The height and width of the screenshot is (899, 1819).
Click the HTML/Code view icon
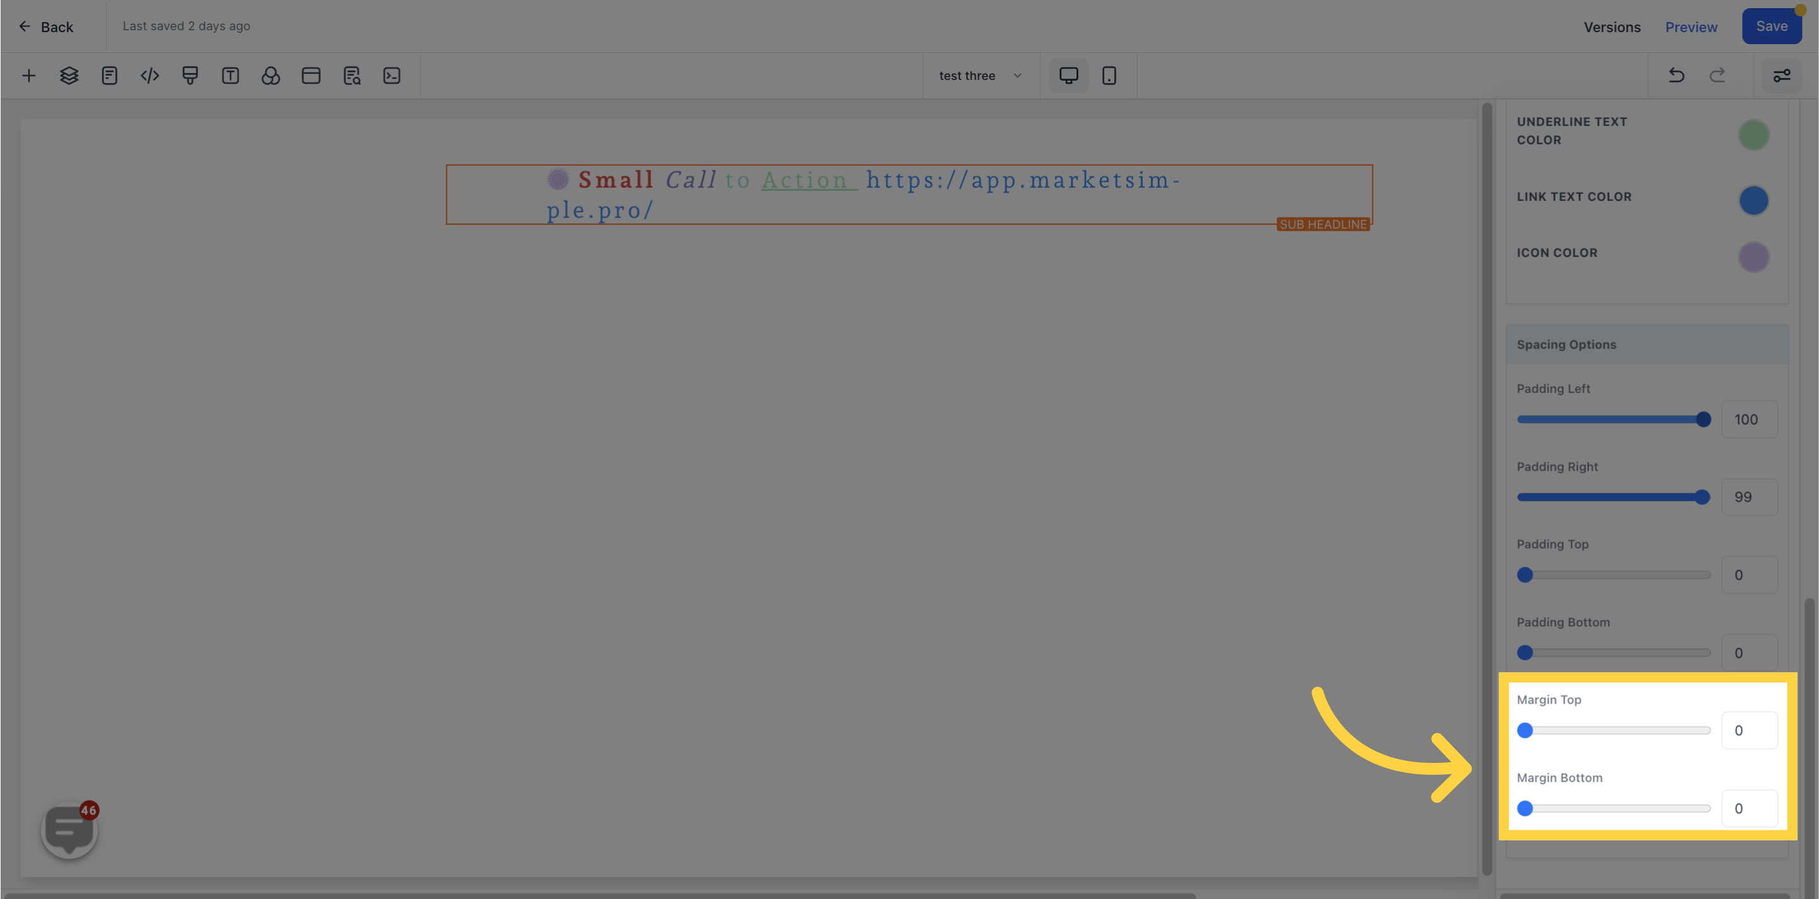click(x=149, y=76)
